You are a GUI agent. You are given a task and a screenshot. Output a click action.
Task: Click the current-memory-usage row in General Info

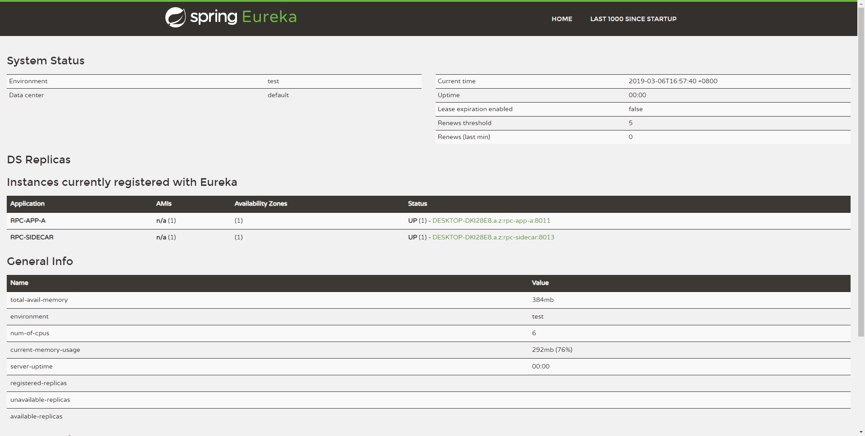click(45, 350)
